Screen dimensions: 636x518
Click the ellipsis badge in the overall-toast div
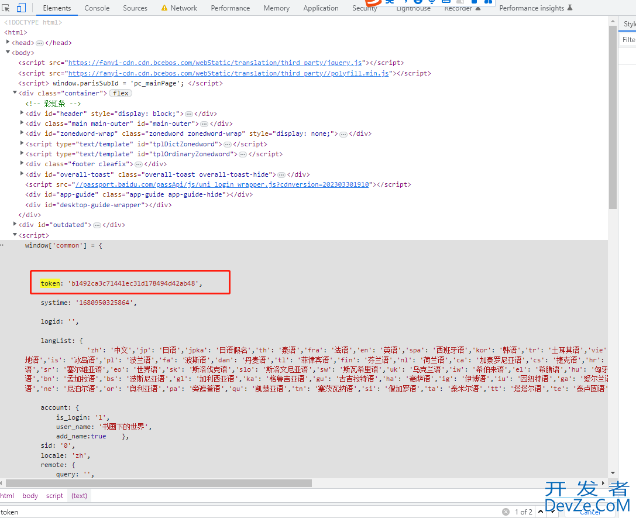(x=281, y=175)
